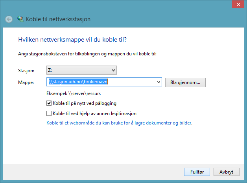Viewport: 247px width, 183px height.
Task: Open the Stasjon drive letter dropdown
Action: click(113, 70)
